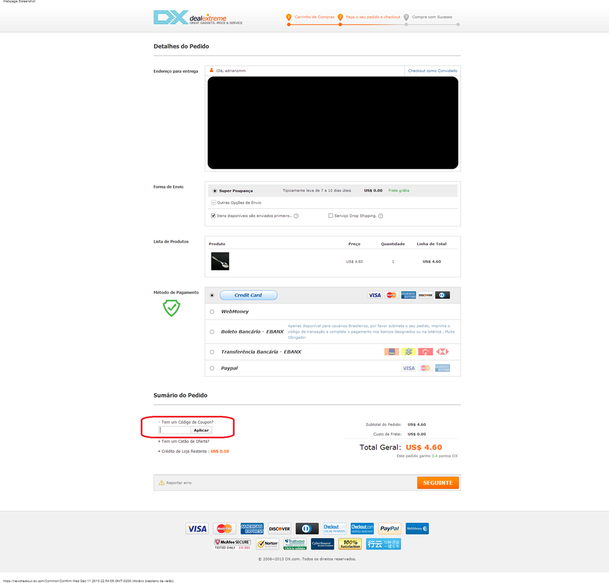Toggle 'Itens disponíveis são enviados primeiro' checkbox

pyautogui.click(x=213, y=215)
